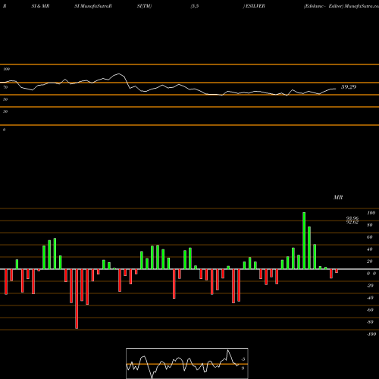Click the end of the white RSI line
The width and height of the screenshot is (379, 379).
pyautogui.click(x=336, y=89)
